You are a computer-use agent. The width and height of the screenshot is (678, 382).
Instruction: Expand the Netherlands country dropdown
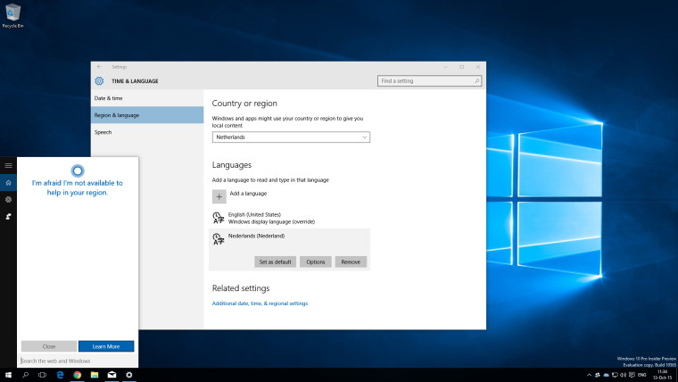(291, 137)
